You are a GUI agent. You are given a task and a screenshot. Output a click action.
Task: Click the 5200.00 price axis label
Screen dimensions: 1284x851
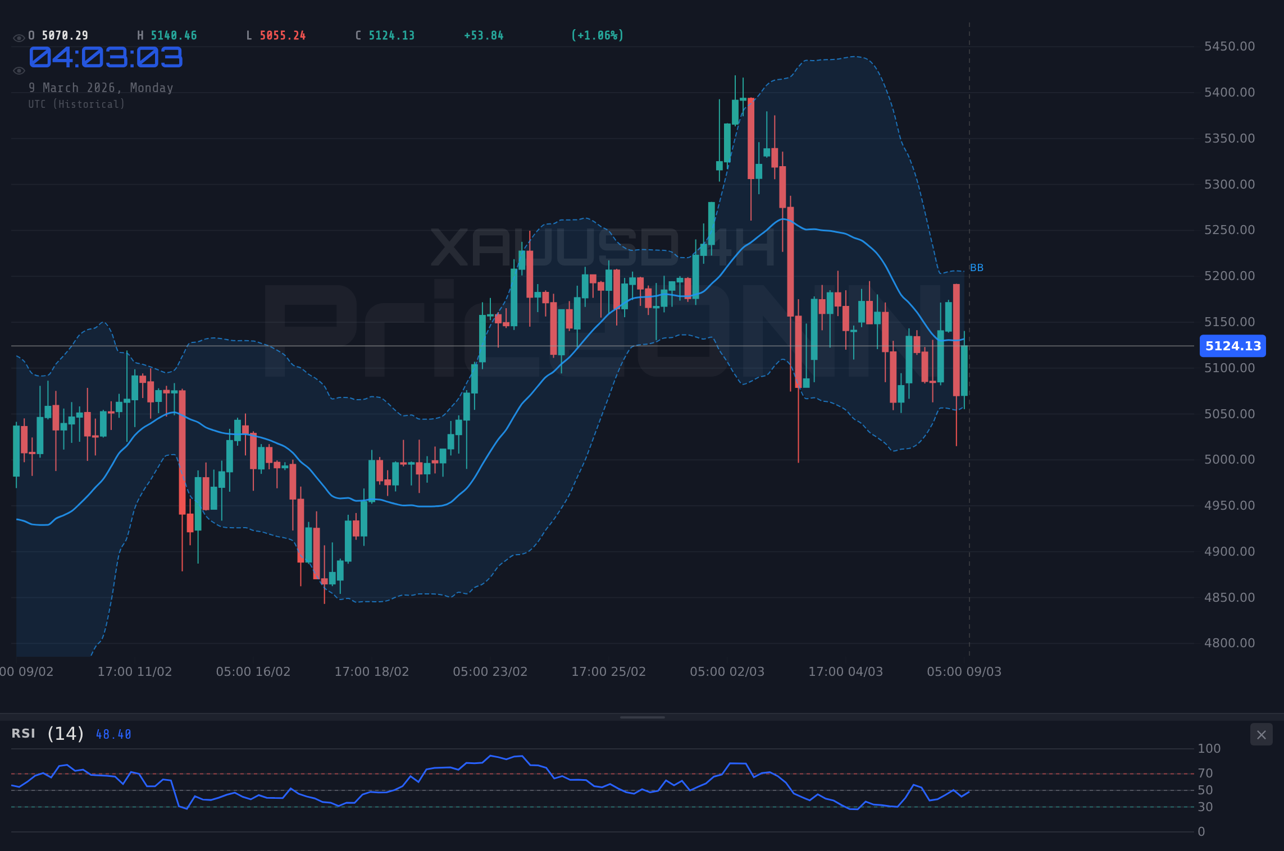tap(1230, 276)
